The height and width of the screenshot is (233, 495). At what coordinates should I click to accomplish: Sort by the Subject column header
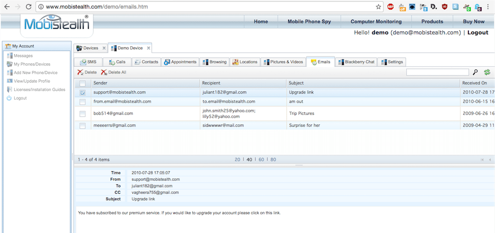pos(373,83)
